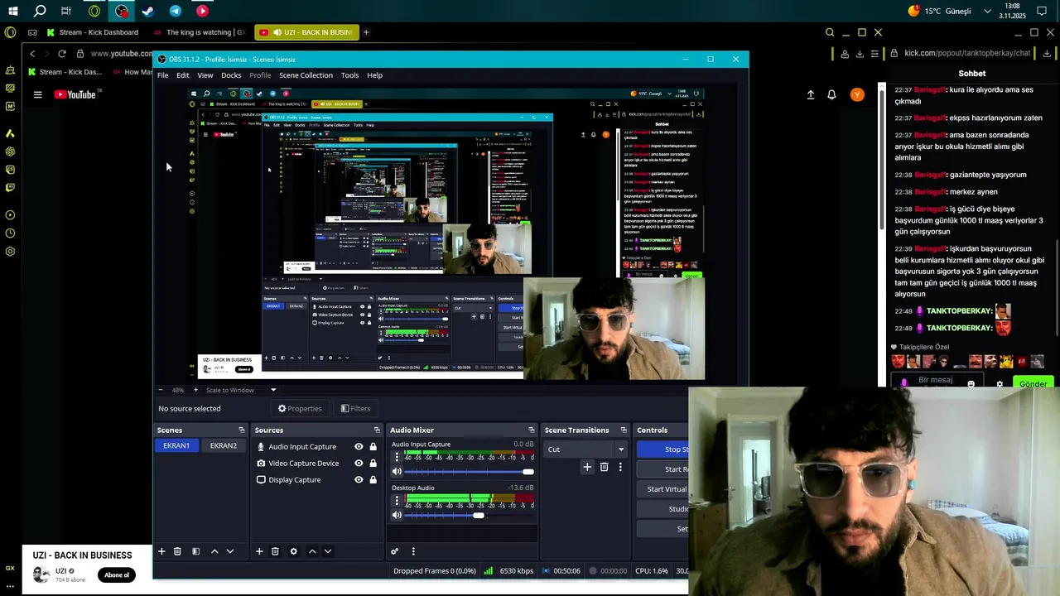Open OBS Docks menu
Viewport: 1060px width, 596px height.
(231, 75)
